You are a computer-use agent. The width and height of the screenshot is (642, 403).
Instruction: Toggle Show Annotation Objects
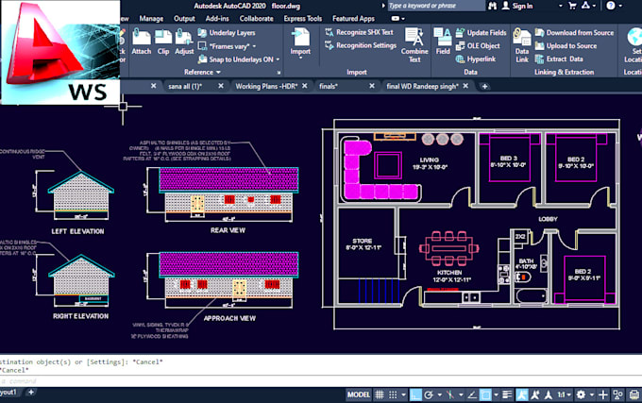coord(521,395)
